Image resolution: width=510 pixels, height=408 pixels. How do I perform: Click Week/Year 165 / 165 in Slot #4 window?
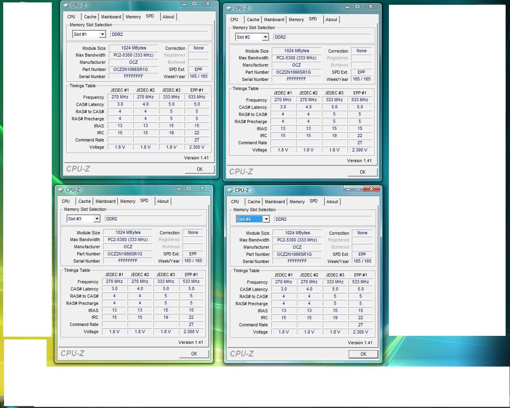362,261
